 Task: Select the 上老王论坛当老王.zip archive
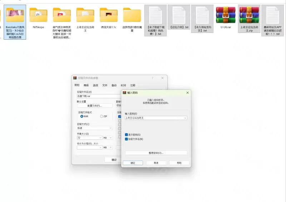click(x=249, y=15)
